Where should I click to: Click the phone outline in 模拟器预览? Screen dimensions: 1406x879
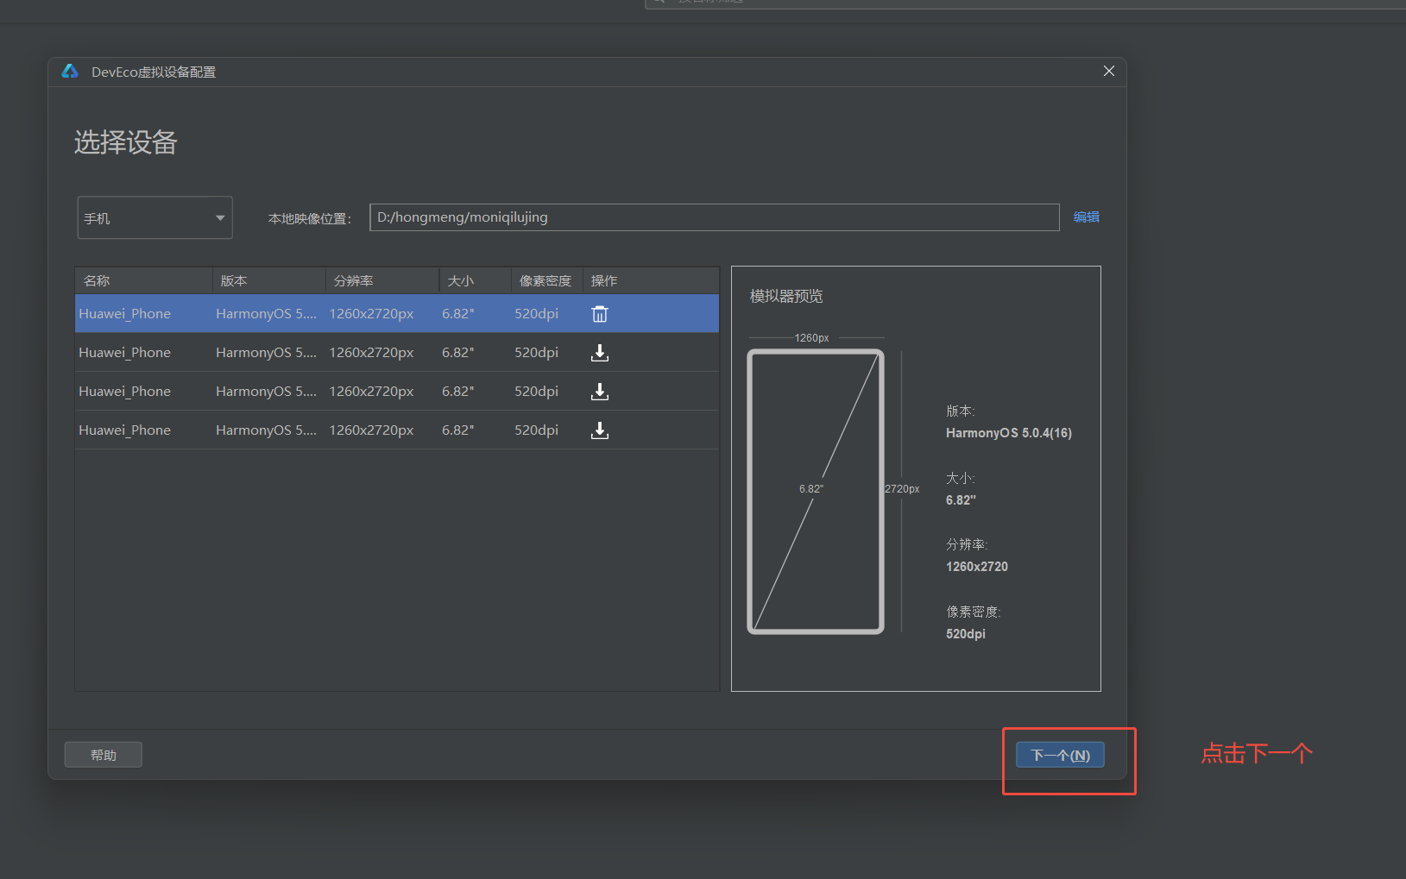pos(816,492)
